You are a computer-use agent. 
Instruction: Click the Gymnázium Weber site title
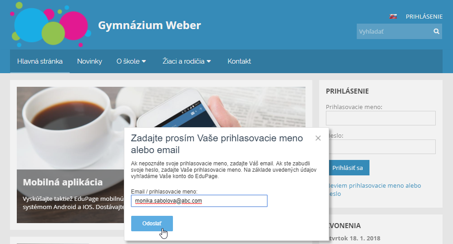(x=149, y=25)
